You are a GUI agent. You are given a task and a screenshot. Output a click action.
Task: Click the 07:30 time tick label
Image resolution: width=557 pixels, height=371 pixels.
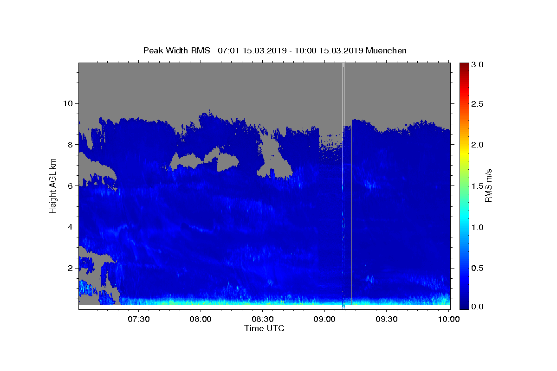[x=139, y=319]
